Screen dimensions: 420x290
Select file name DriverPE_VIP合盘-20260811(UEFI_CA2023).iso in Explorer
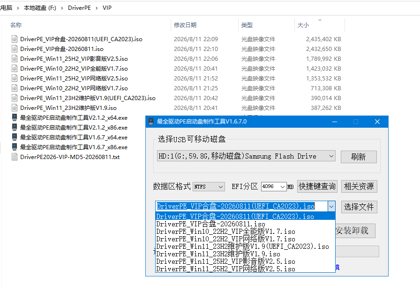point(81,39)
